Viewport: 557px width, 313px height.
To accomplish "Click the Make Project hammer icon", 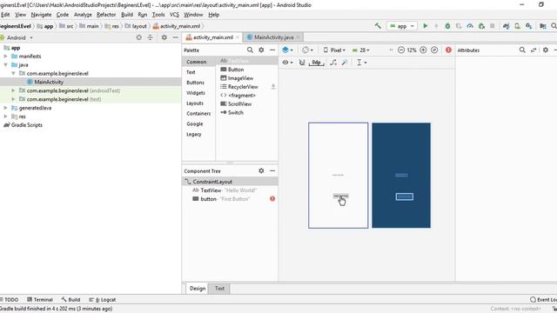I will tap(378, 26).
